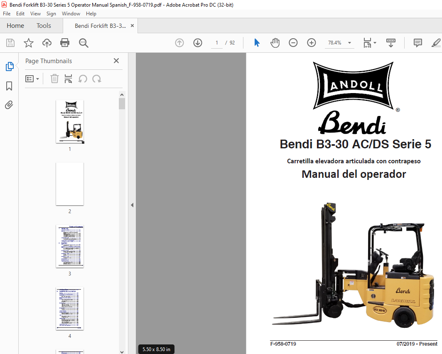Zoom in with plus icon

pos(311,43)
